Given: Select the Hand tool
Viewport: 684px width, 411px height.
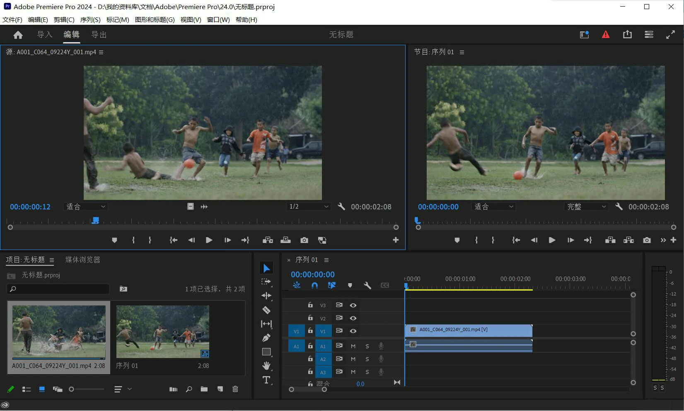Looking at the screenshot, I should pyautogui.click(x=266, y=365).
